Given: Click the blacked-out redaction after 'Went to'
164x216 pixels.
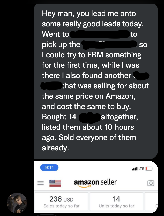Looking at the screenshot, I should [100, 34].
